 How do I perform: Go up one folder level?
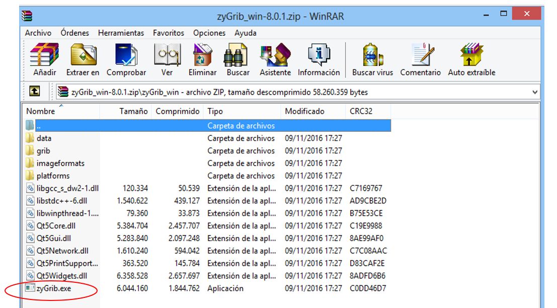pyautogui.click(x=34, y=91)
